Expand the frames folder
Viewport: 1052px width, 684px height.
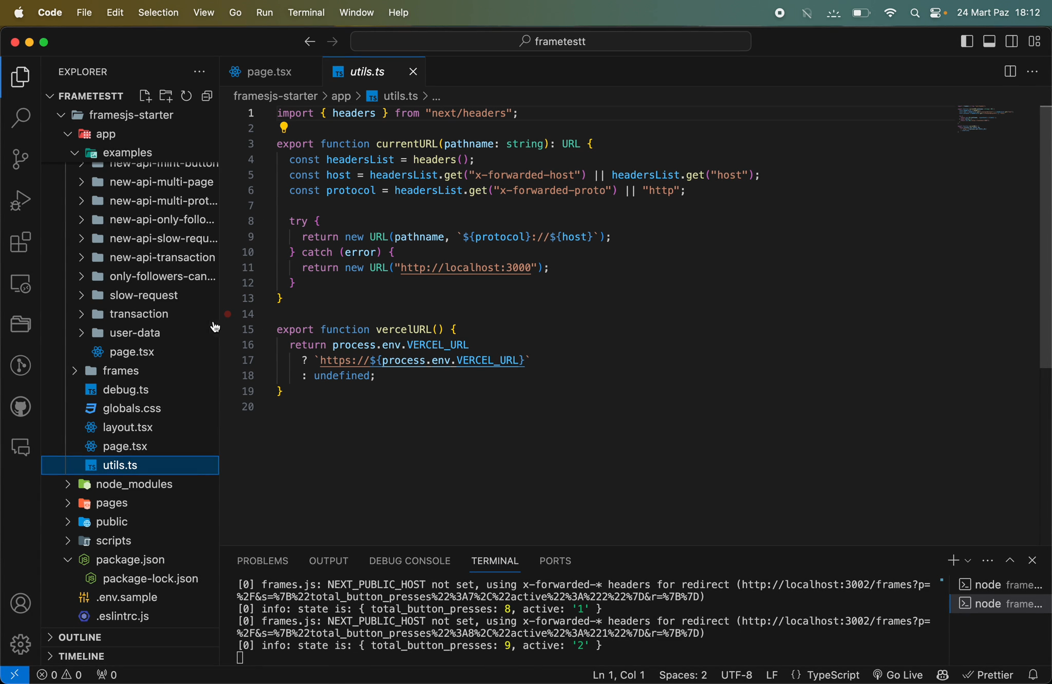[74, 371]
